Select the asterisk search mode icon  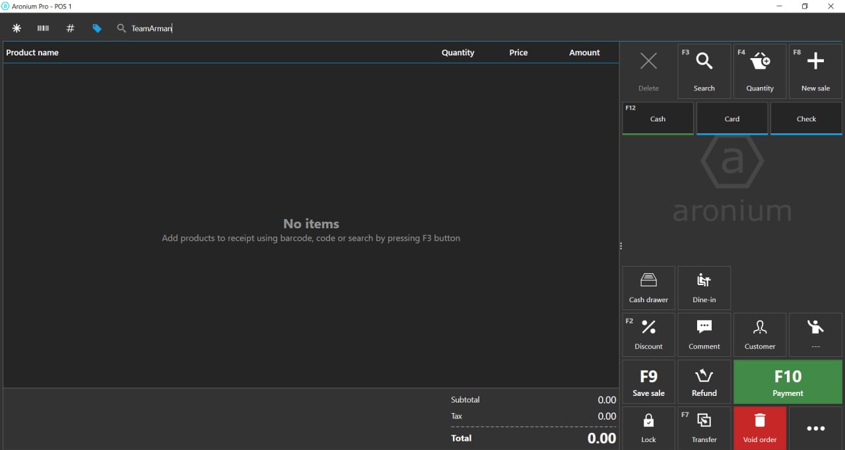[x=17, y=28]
